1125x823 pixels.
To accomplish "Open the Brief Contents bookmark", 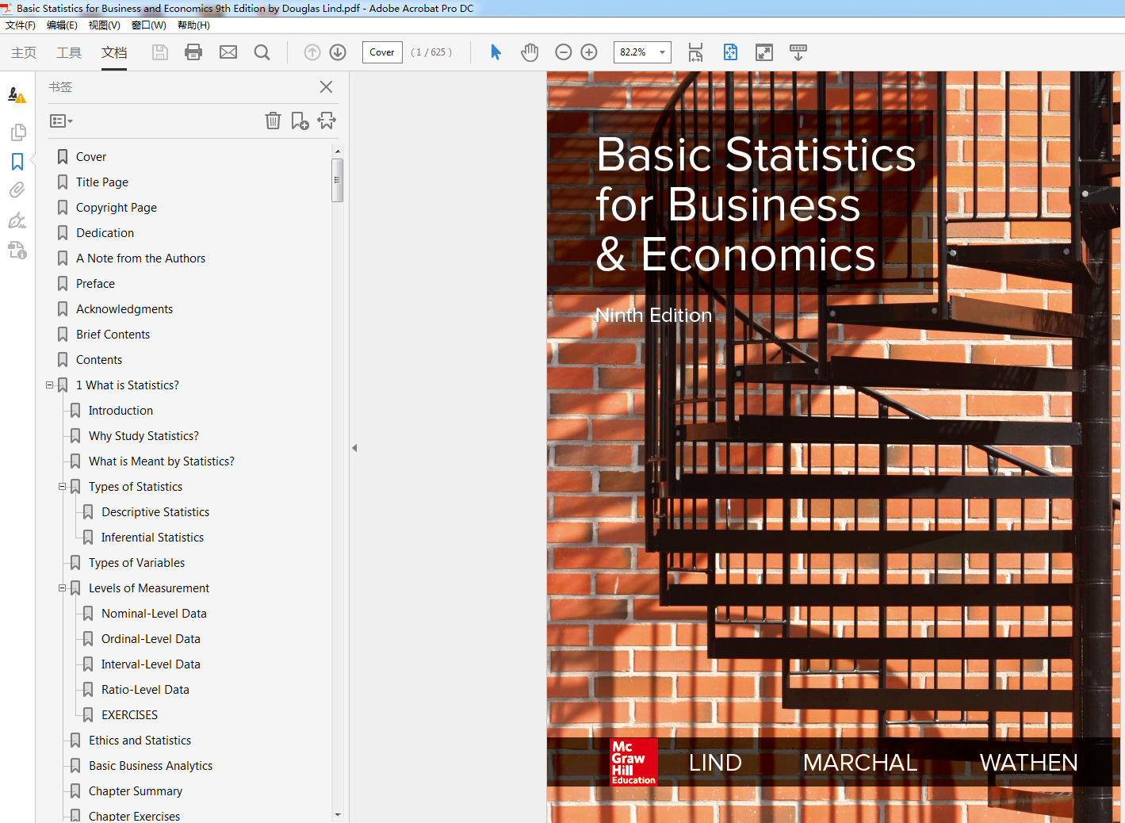I will tap(113, 335).
